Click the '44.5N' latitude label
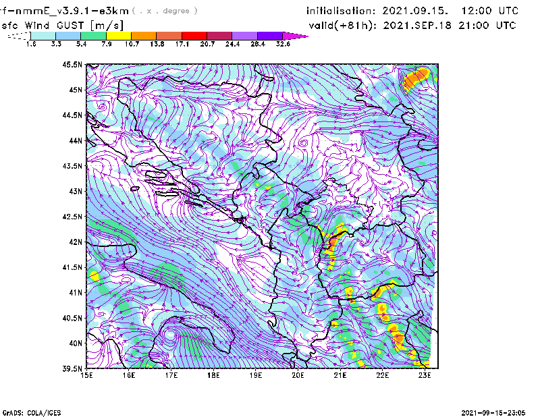This screenshot has height=417, width=540. [72, 115]
